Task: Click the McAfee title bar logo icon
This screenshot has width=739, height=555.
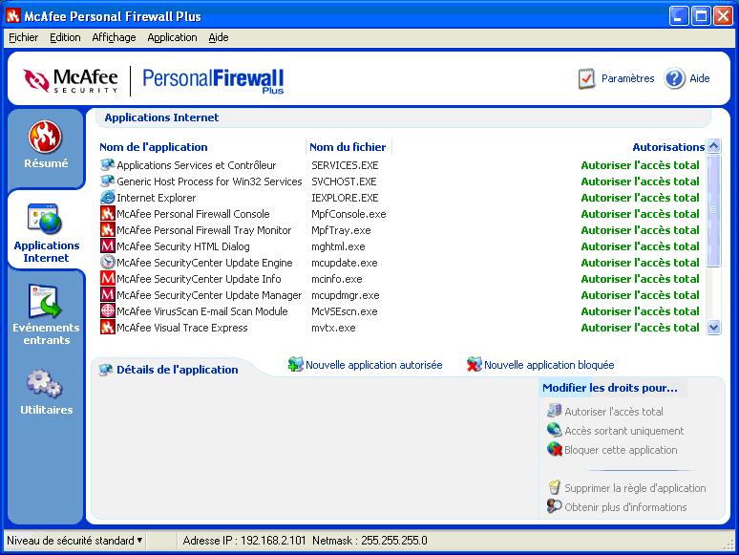Action: coord(13,16)
